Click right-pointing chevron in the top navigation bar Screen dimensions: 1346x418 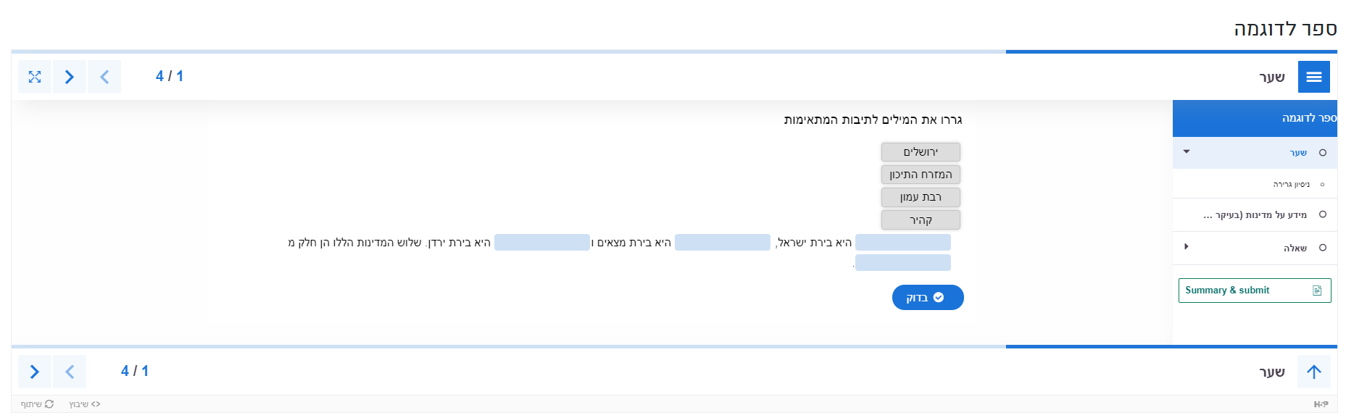pyautogui.click(x=70, y=77)
